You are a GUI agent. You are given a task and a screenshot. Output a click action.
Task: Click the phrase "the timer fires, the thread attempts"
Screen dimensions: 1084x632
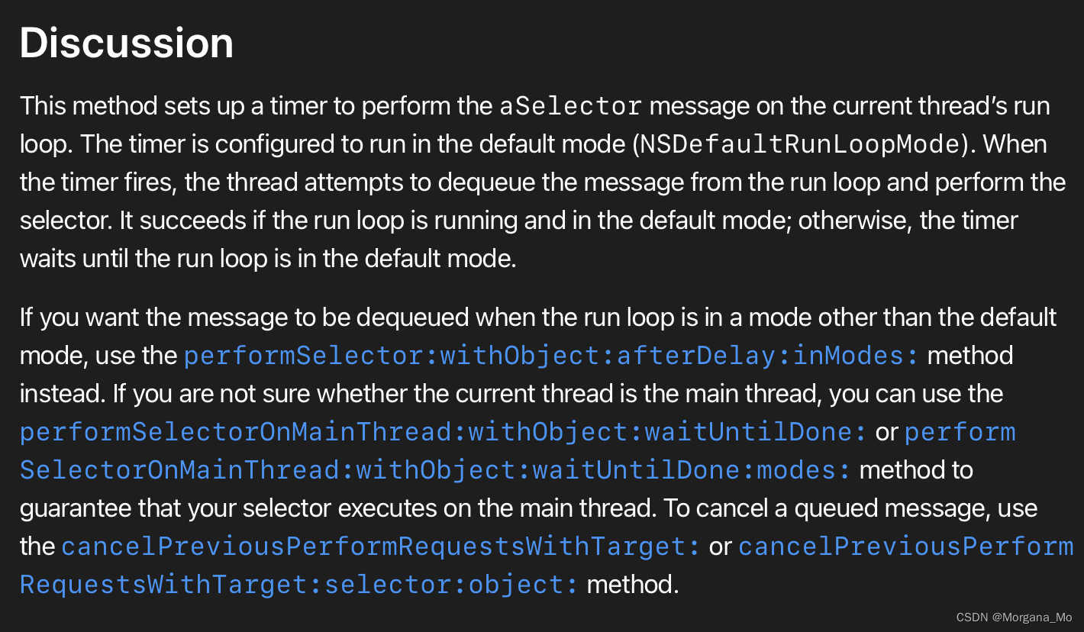(x=206, y=182)
